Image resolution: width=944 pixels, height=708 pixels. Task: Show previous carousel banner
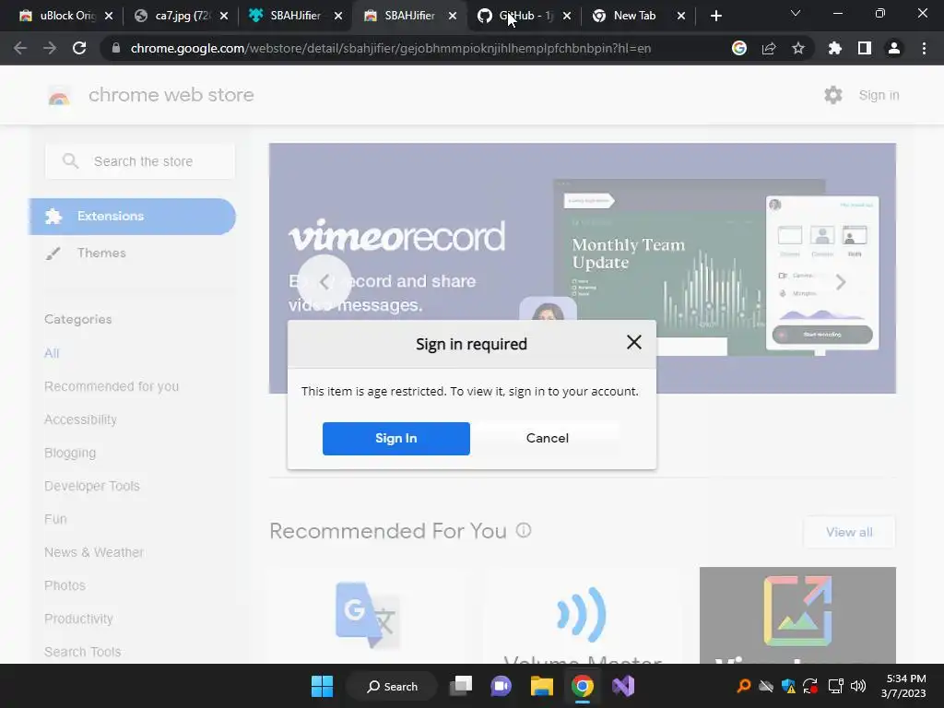[324, 282]
